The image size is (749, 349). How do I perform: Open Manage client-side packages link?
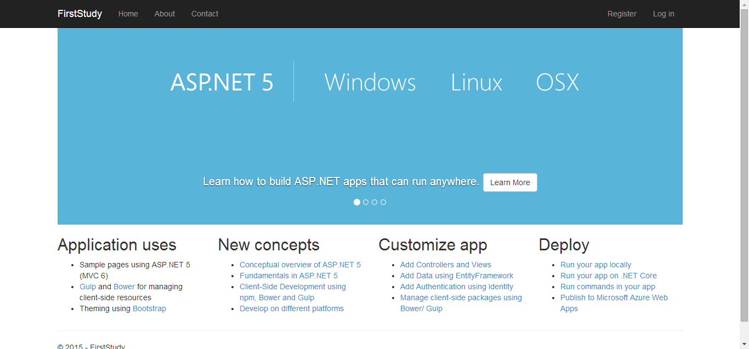point(461,303)
